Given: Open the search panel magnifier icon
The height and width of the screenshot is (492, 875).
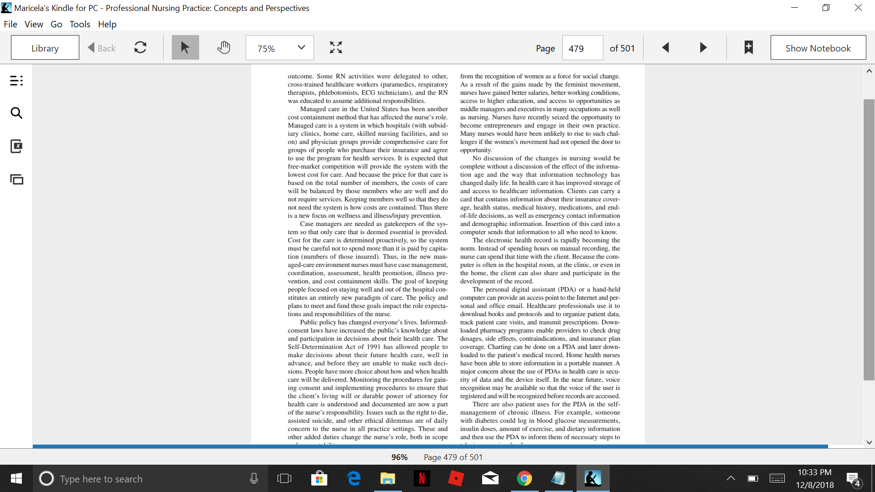Looking at the screenshot, I should pyautogui.click(x=16, y=113).
